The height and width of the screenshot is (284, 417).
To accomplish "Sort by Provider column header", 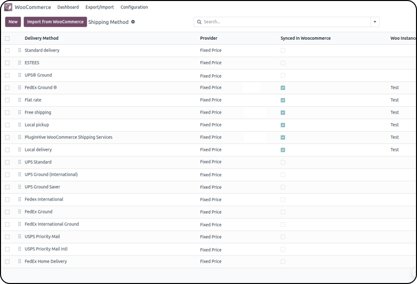I will click(x=209, y=38).
